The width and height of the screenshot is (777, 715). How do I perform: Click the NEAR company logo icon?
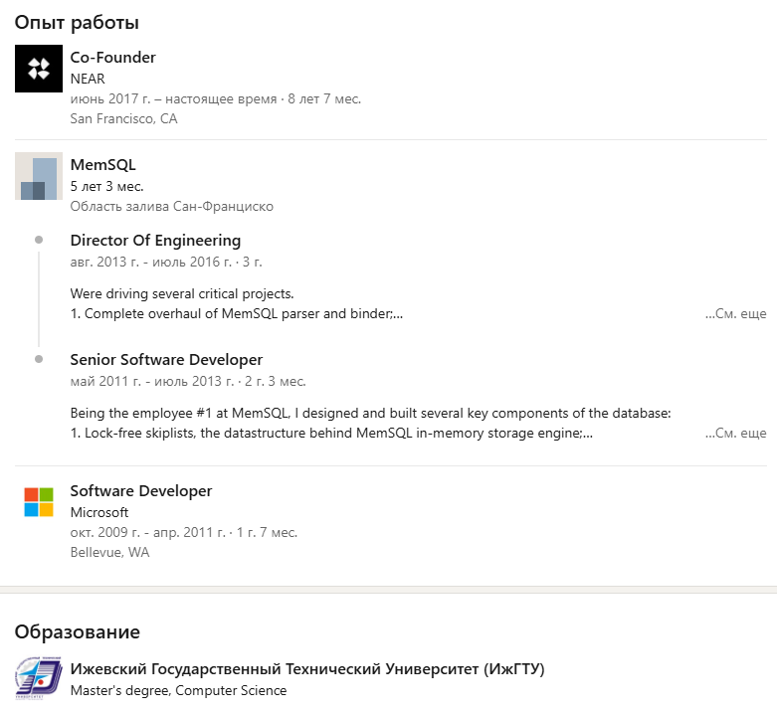[39, 69]
